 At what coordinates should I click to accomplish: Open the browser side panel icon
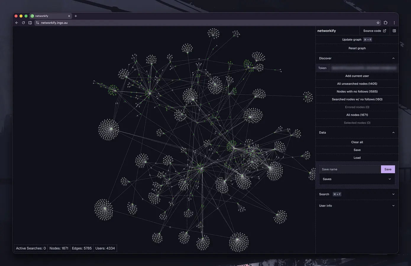[30, 23]
